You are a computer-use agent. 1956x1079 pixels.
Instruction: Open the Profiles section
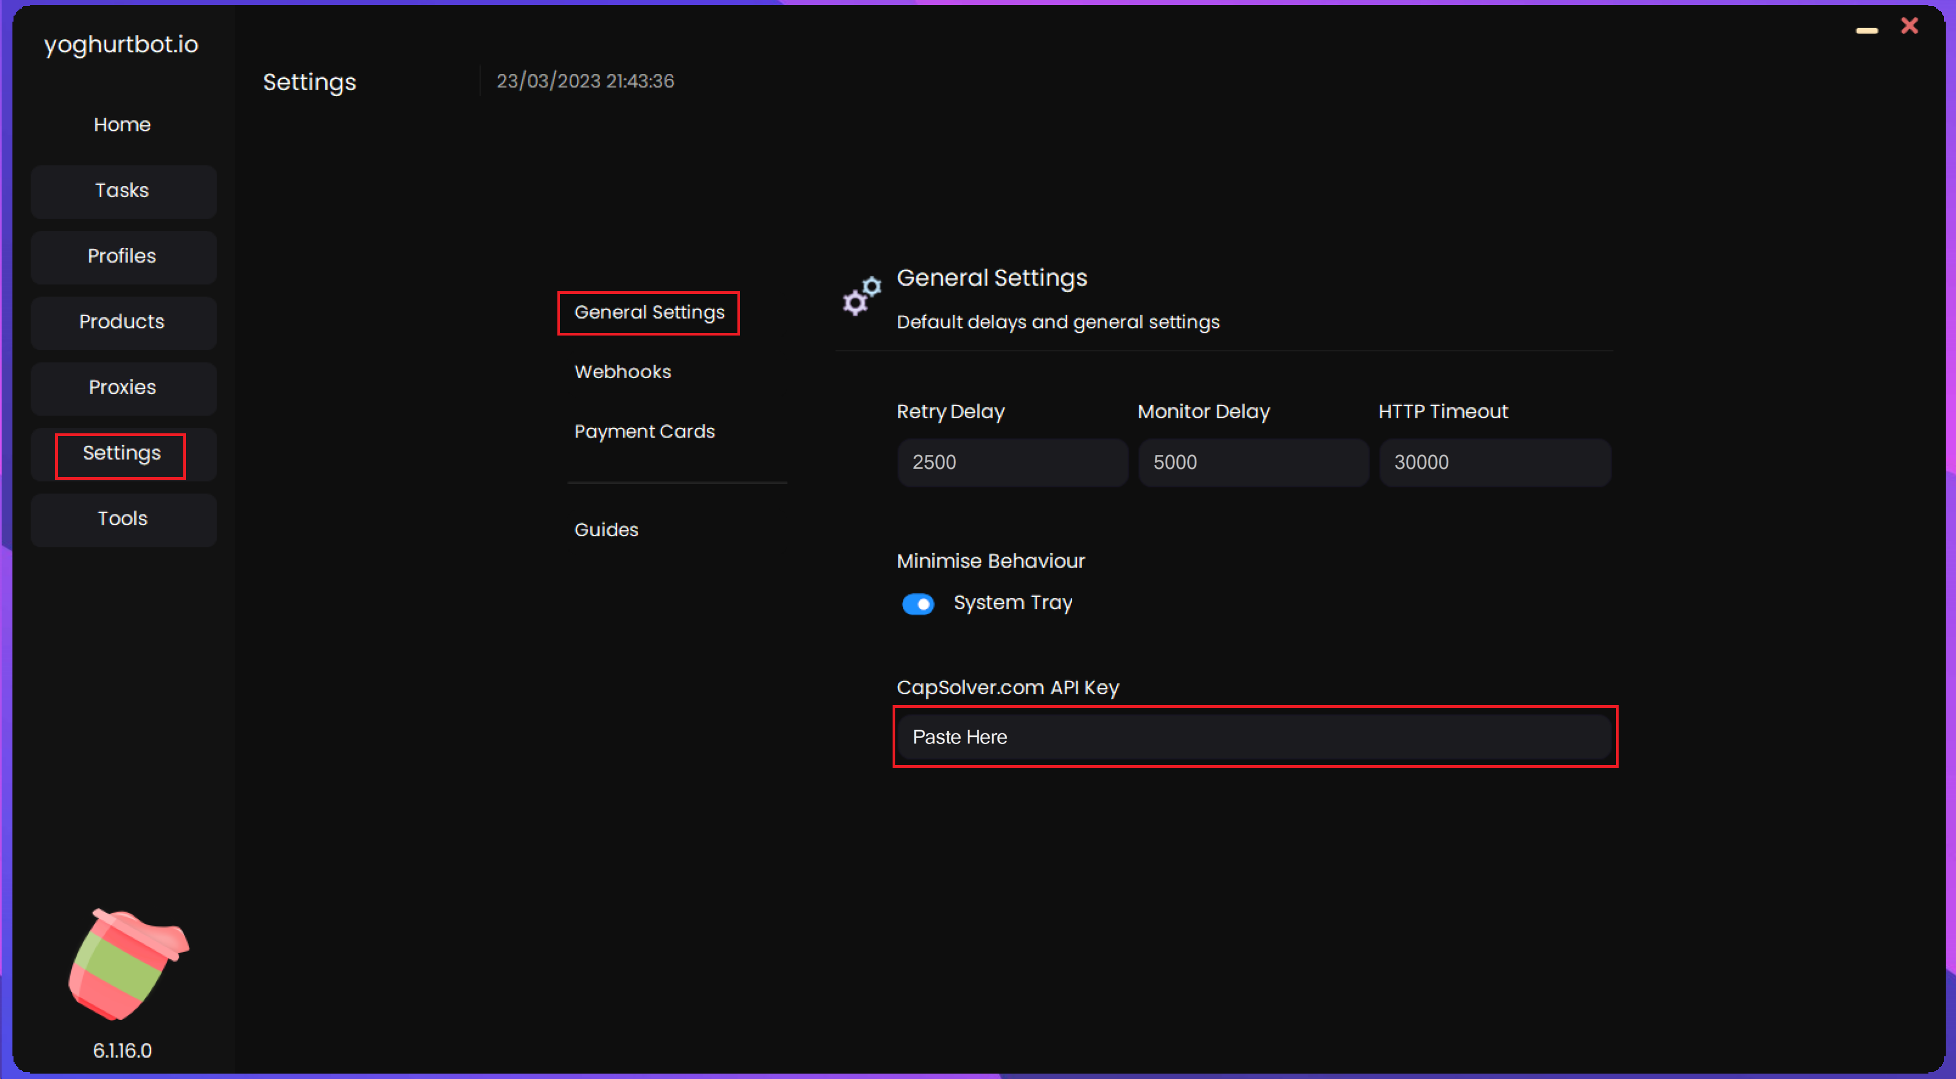122,257
